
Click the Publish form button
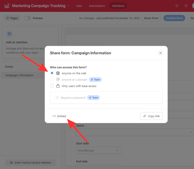174,18
